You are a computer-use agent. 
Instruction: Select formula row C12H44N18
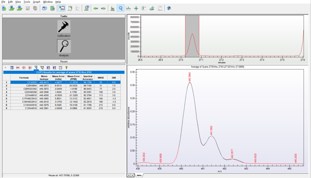tap(62, 108)
